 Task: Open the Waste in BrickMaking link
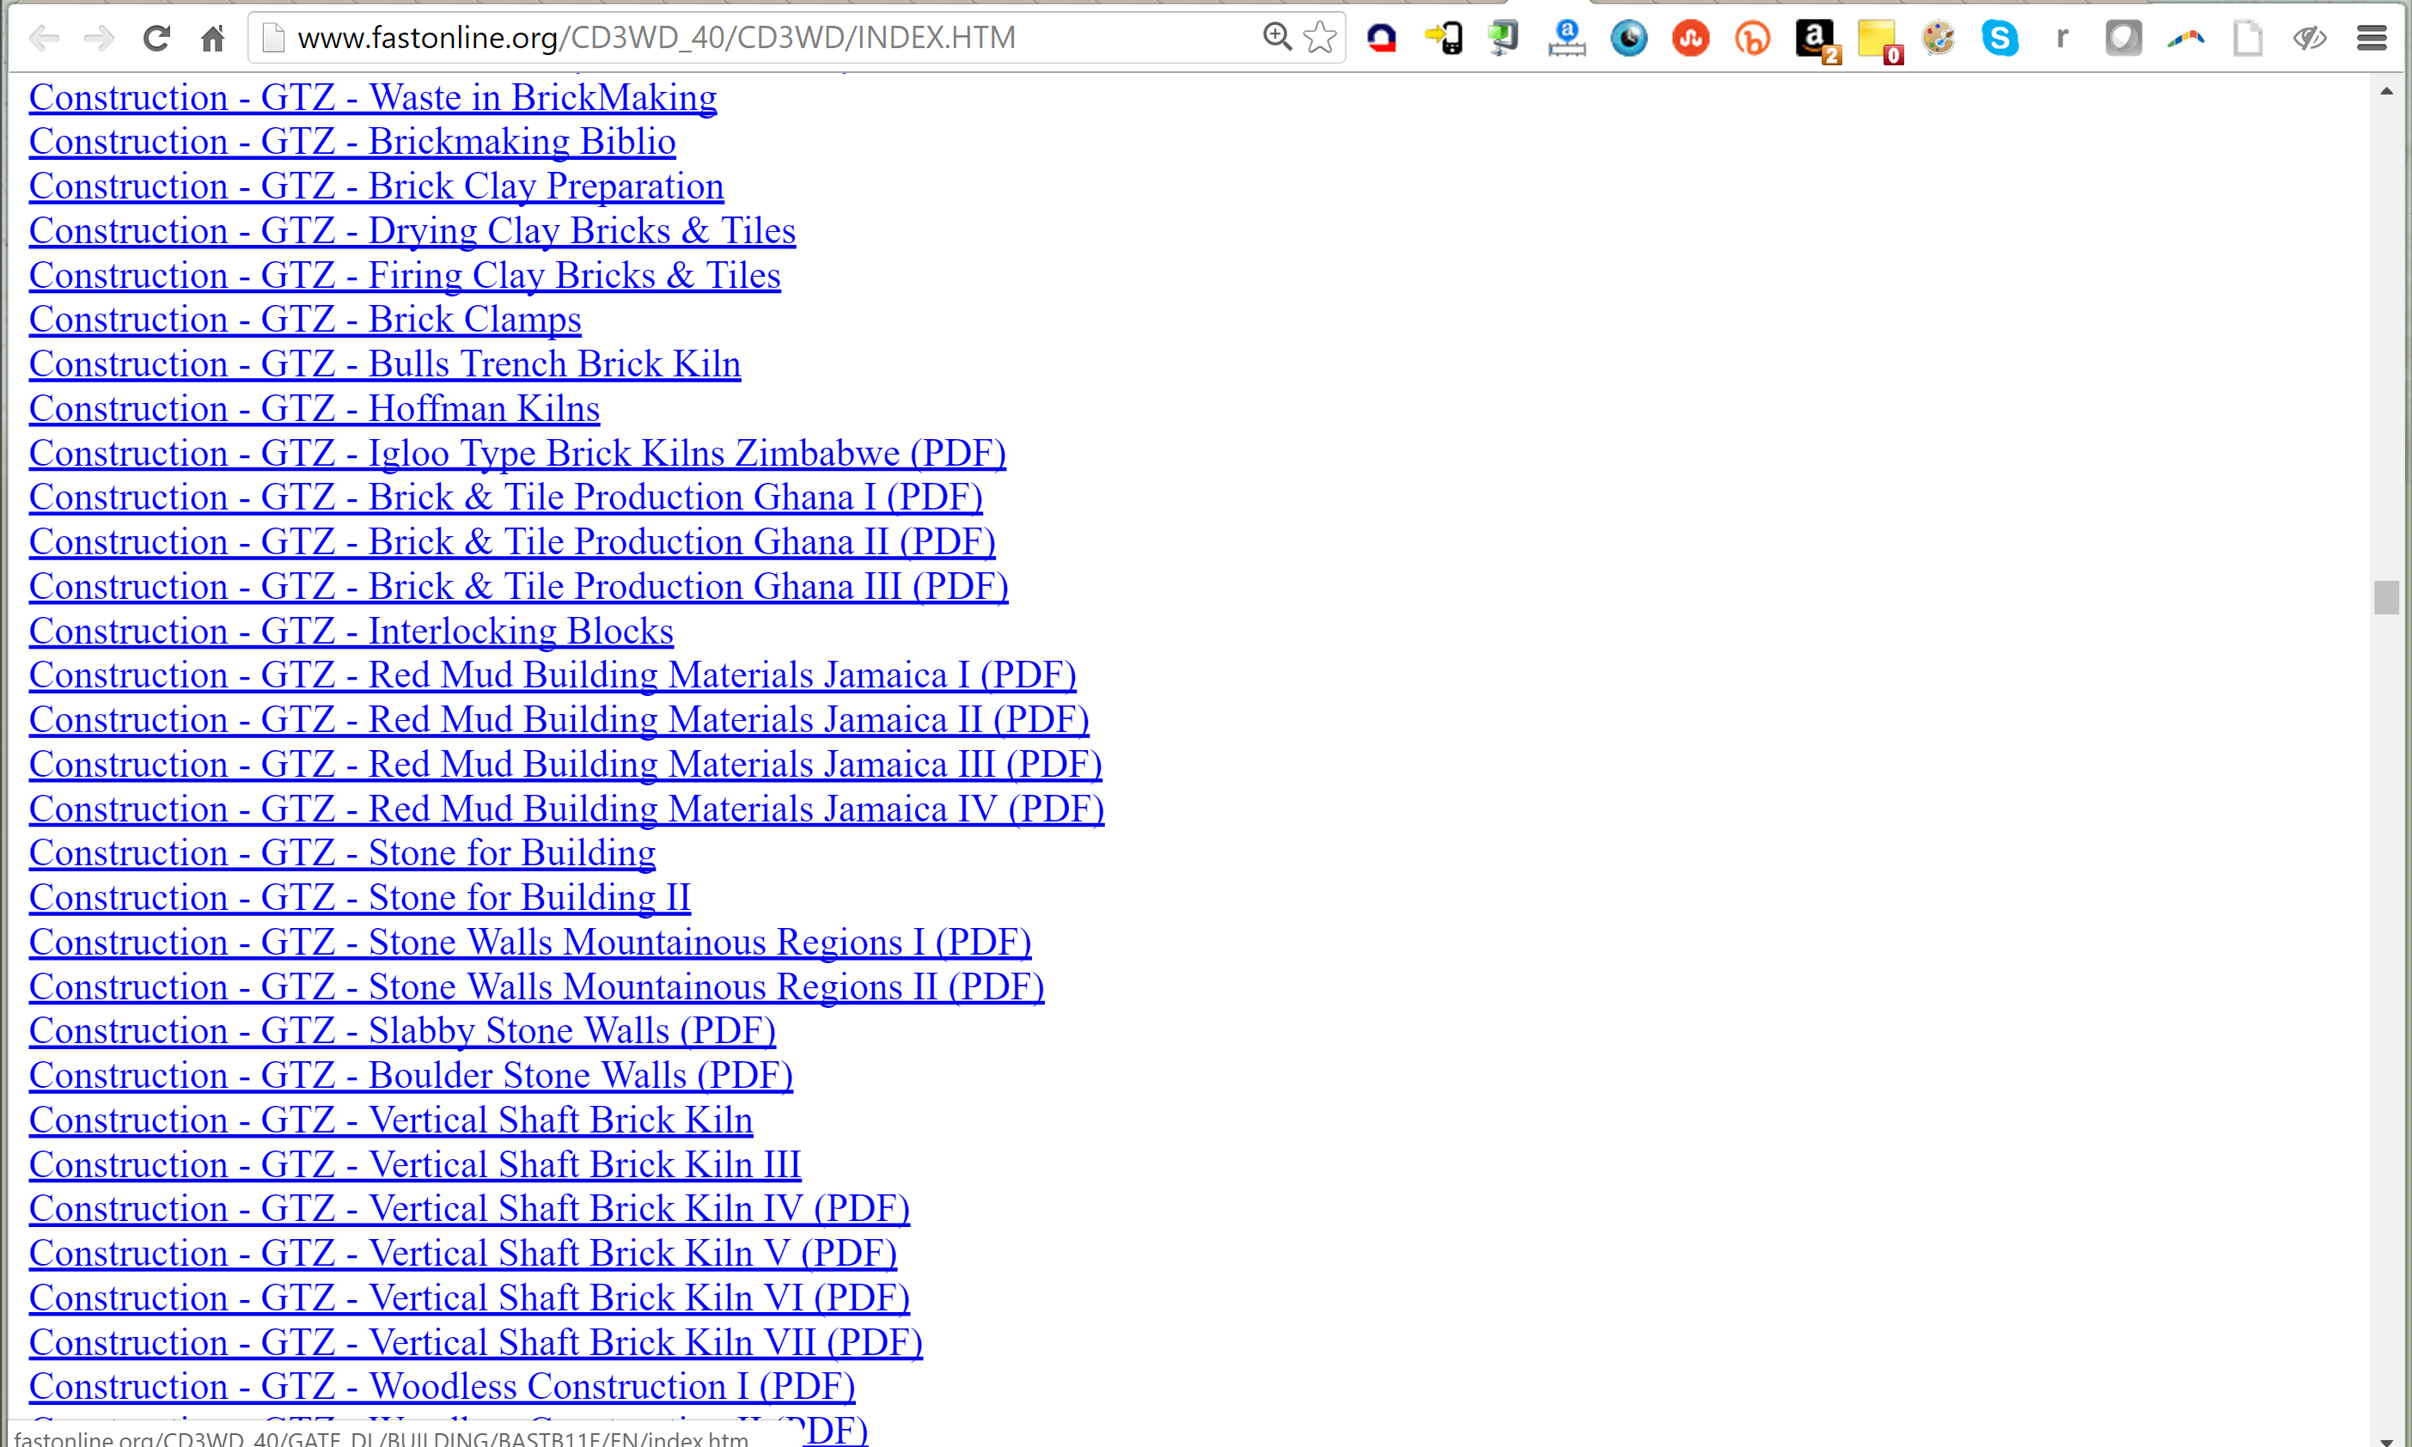[372, 97]
